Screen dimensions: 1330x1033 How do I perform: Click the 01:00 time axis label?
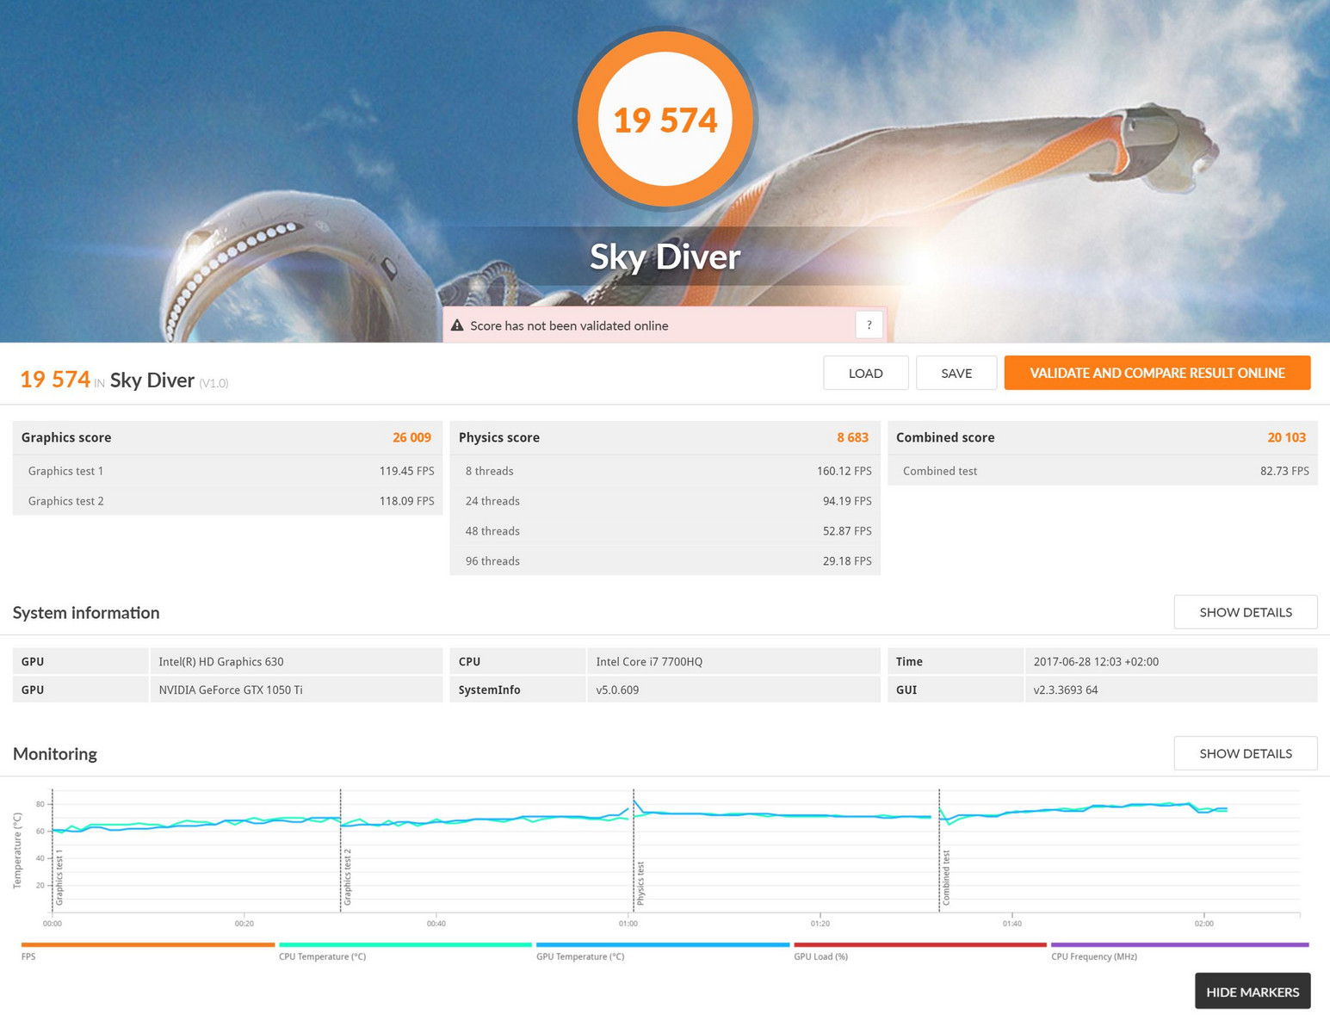(628, 924)
